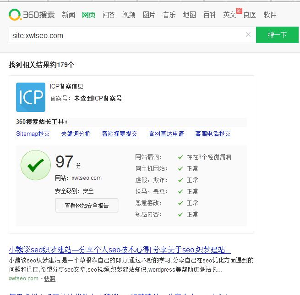This screenshot has height=295, width=300.
Task: Select the 网页 search tab
Action: 88,15
